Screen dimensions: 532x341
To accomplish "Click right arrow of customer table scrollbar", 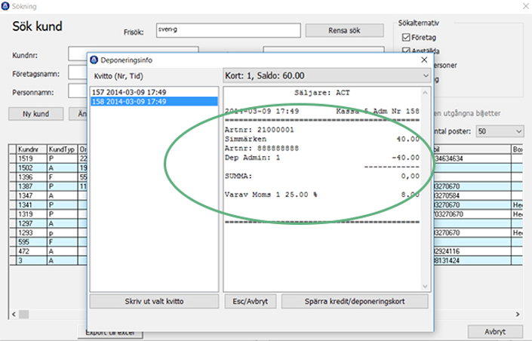I will (x=518, y=314).
